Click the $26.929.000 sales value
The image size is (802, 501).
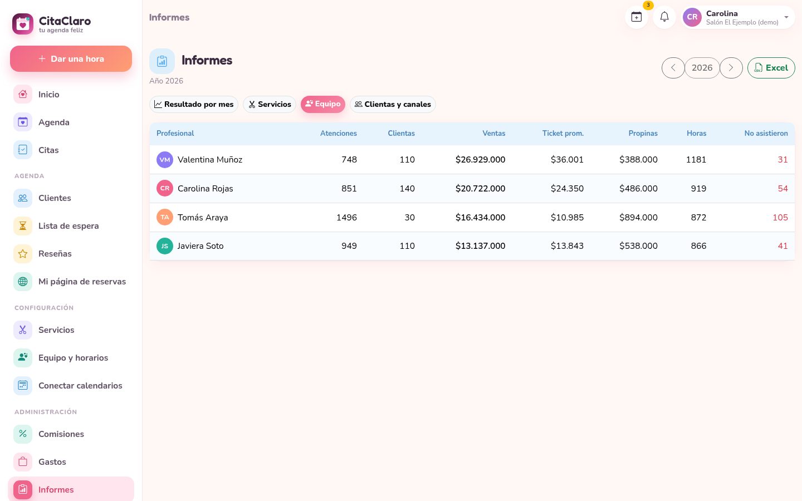(481, 160)
